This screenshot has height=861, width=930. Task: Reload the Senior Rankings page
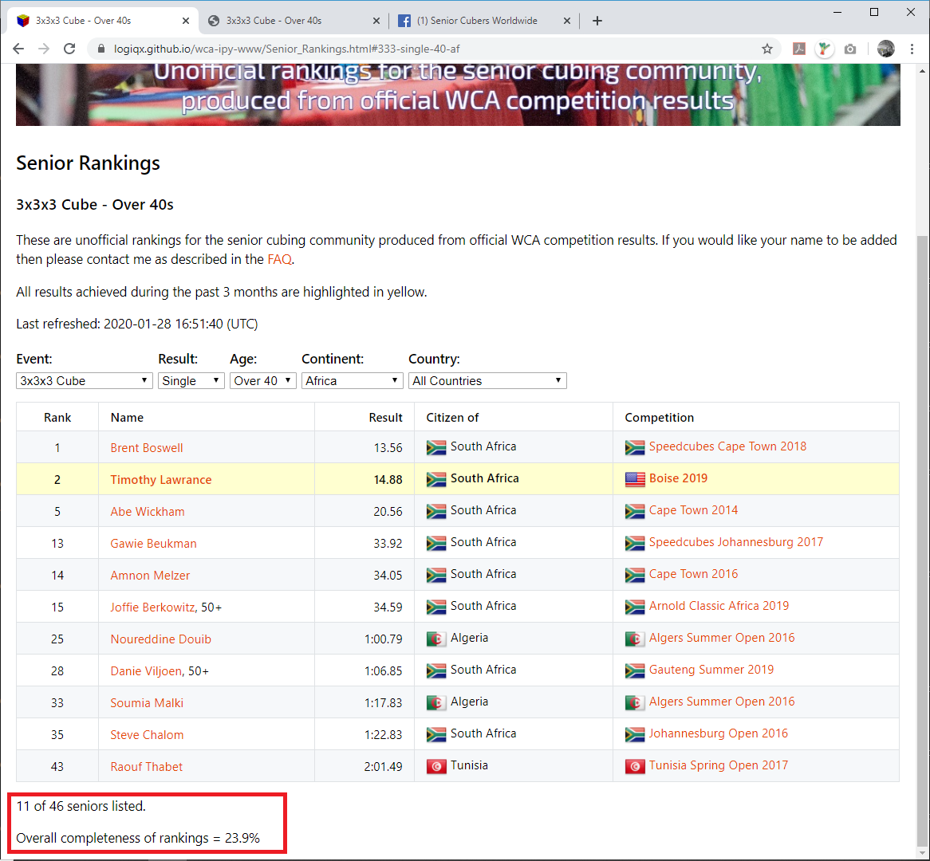(69, 49)
